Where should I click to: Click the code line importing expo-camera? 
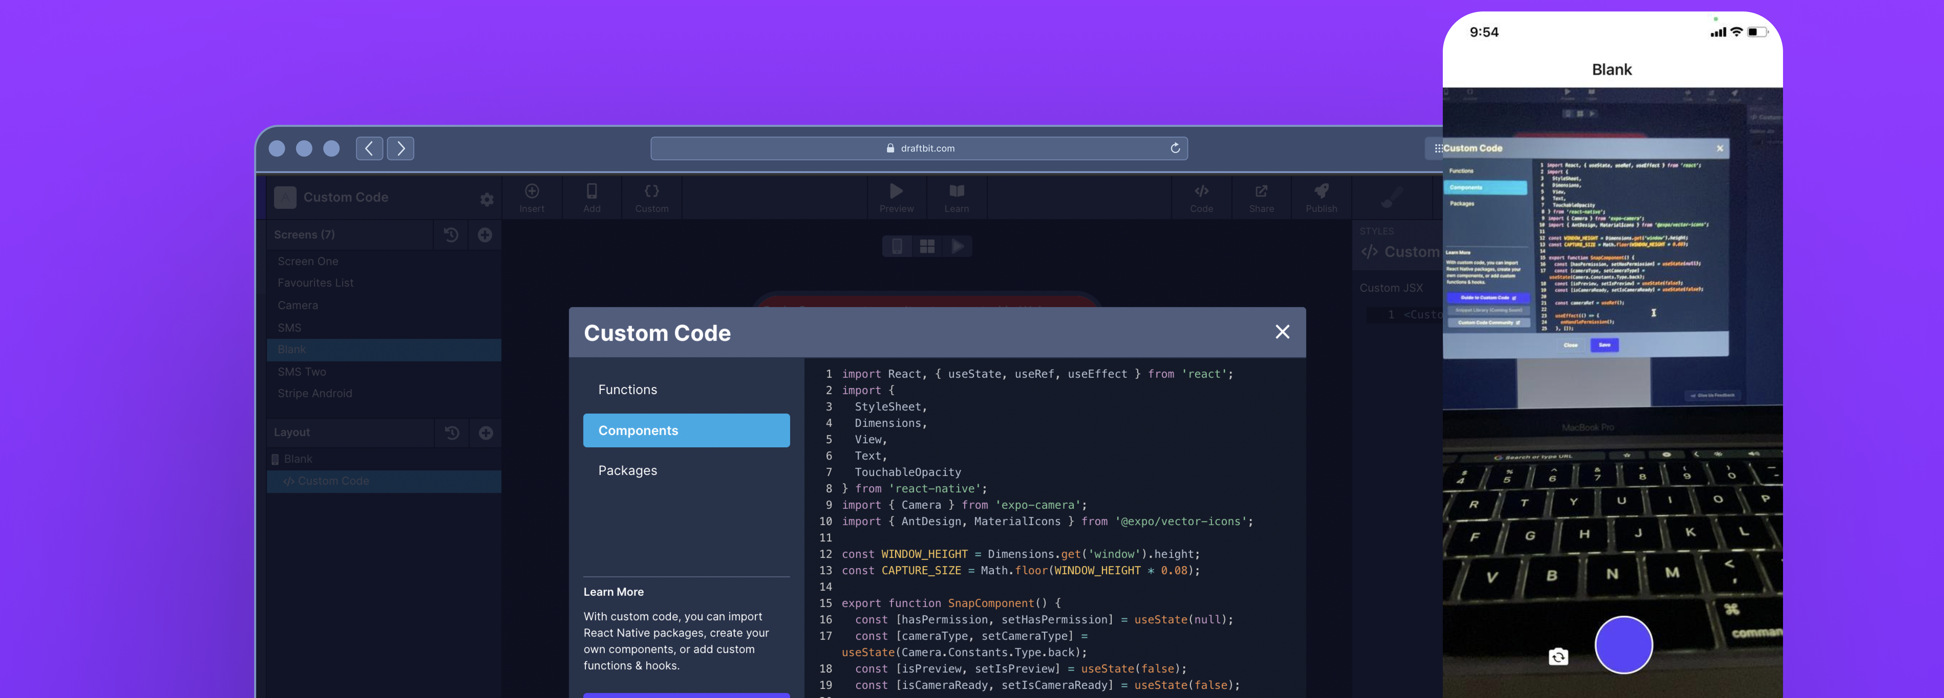pyautogui.click(x=965, y=506)
